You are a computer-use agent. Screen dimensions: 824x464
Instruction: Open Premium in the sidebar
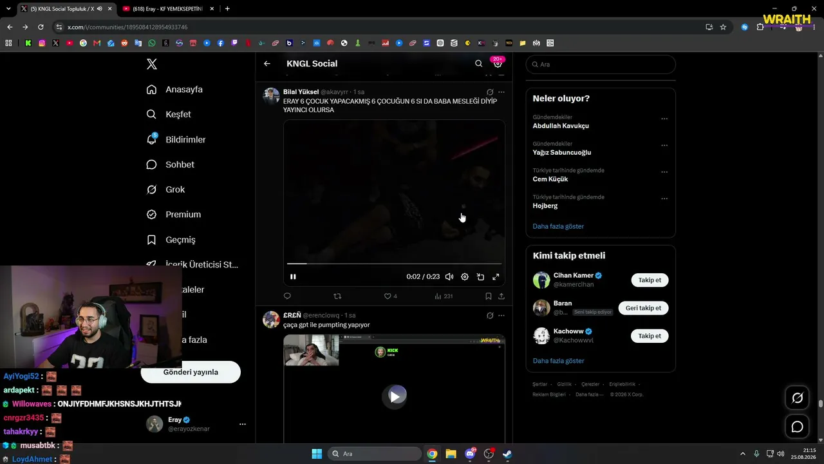(x=174, y=215)
